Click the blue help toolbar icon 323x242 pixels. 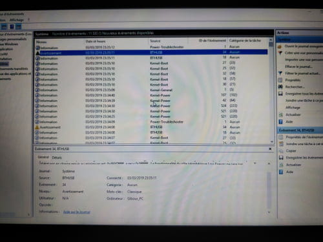click(12, 27)
